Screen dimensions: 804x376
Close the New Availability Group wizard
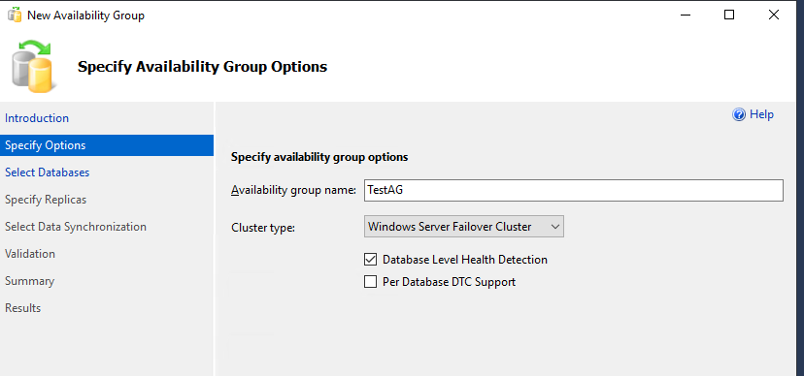coord(774,15)
